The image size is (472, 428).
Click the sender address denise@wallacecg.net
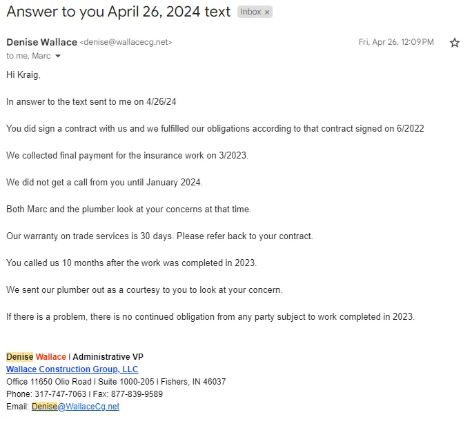(x=126, y=43)
